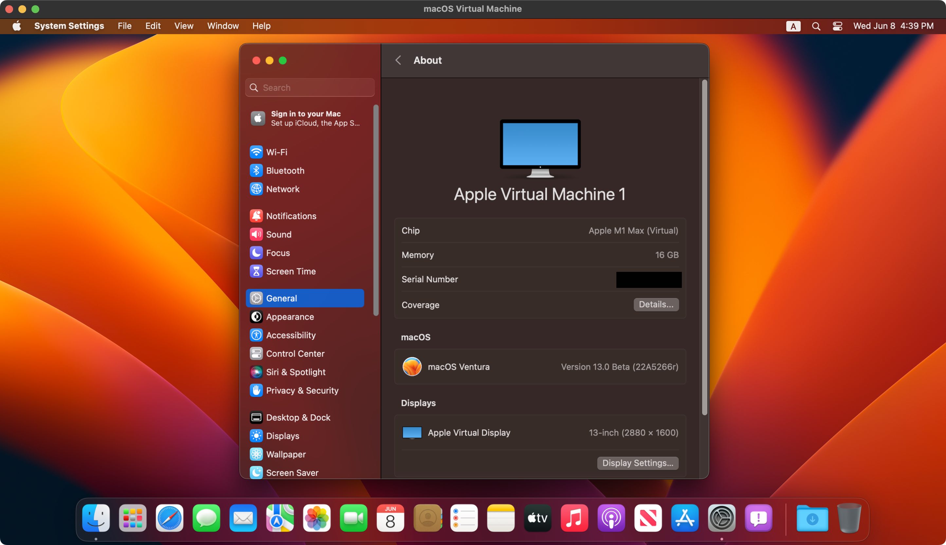Open the File menu
The width and height of the screenshot is (946, 545).
[x=125, y=26]
